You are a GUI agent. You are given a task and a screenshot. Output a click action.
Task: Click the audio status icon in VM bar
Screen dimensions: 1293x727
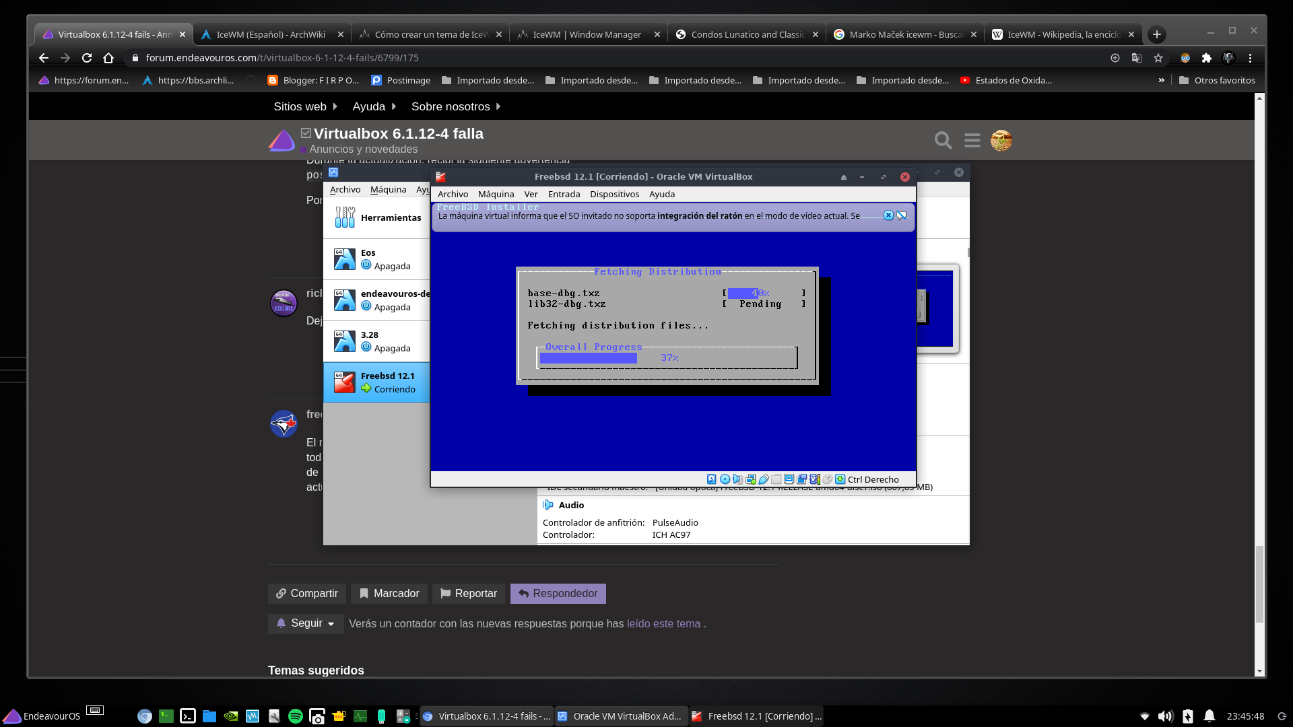pyautogui.click(x=737, y=479)
